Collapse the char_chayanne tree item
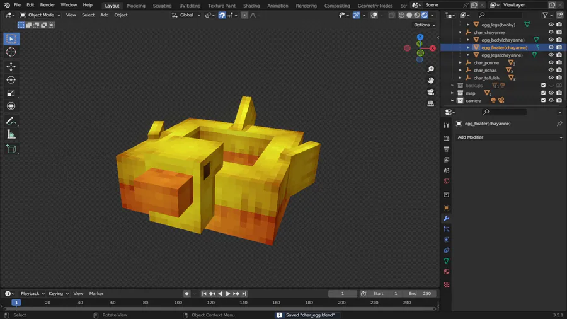The width and height of the screenshot is (567, 319). click(x=461, y=33)
